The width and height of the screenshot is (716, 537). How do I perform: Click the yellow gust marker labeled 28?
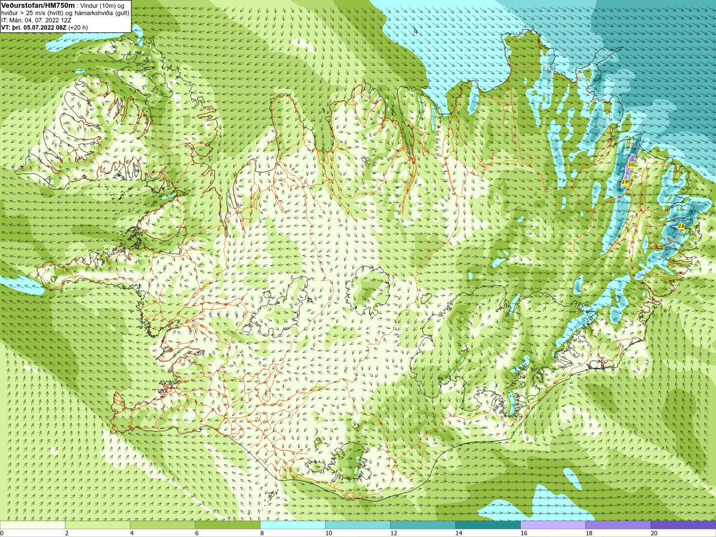681,226
